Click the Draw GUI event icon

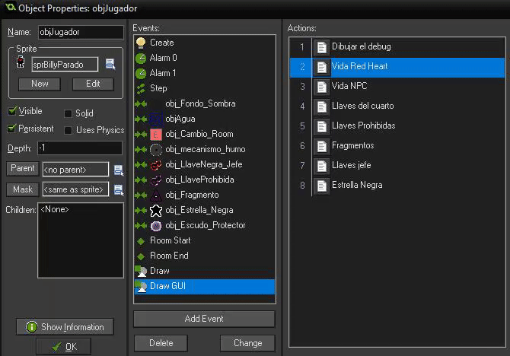click(x=141, y=287)
